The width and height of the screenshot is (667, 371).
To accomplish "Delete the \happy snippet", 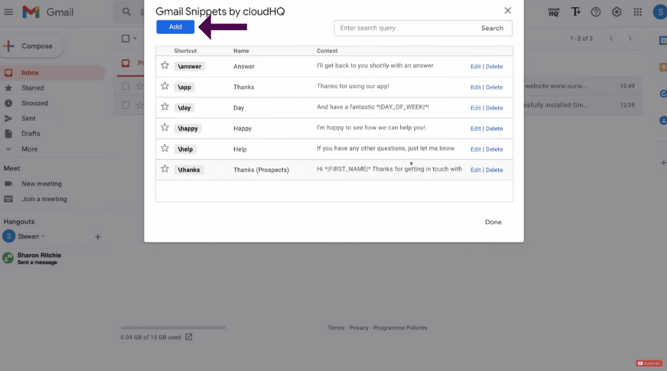I will pos(494,129).
